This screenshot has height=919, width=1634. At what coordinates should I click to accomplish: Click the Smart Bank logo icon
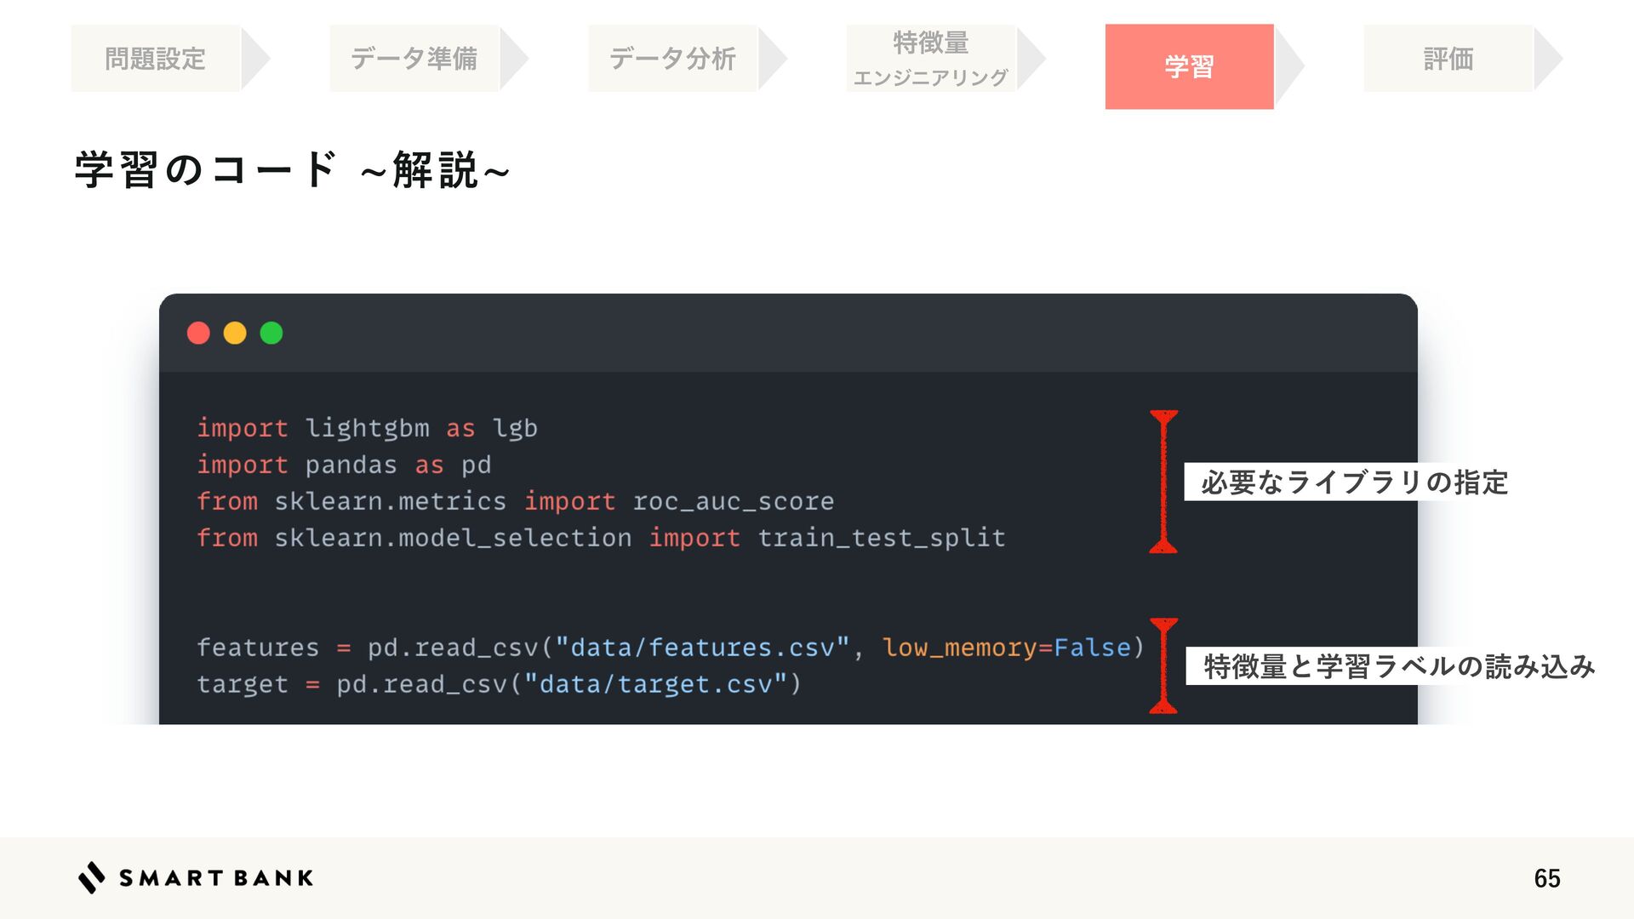[x=91, y=877]
